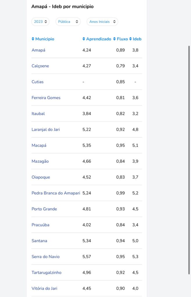Open Pedra Branca do Amapari link
The image size is (191, 297).
(56, 193)
